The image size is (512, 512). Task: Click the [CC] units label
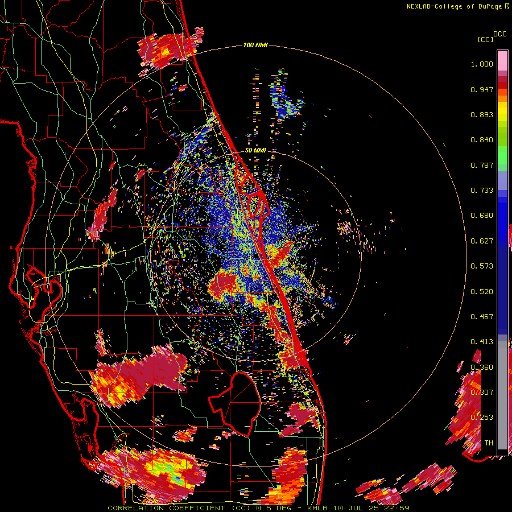point(485,39)
